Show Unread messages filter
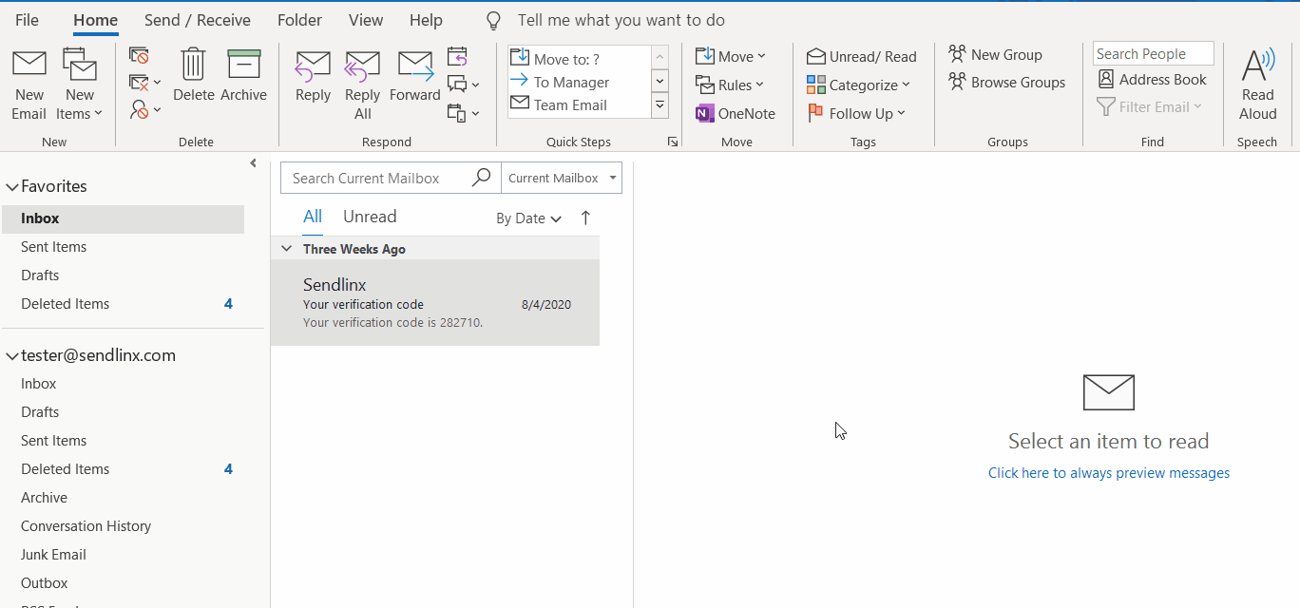This screenshot has height=608, width=1300. pos(370,217)
